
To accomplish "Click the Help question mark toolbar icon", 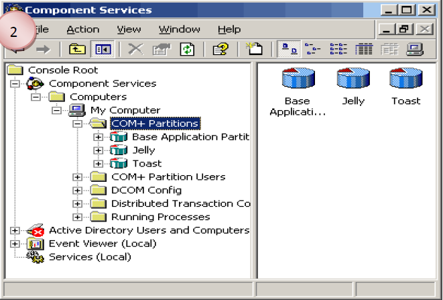I will pos(220,49).
